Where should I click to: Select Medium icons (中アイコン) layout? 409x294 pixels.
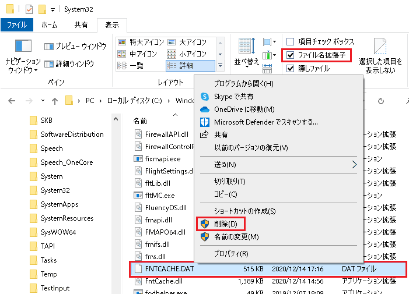(x=137, y=54)
